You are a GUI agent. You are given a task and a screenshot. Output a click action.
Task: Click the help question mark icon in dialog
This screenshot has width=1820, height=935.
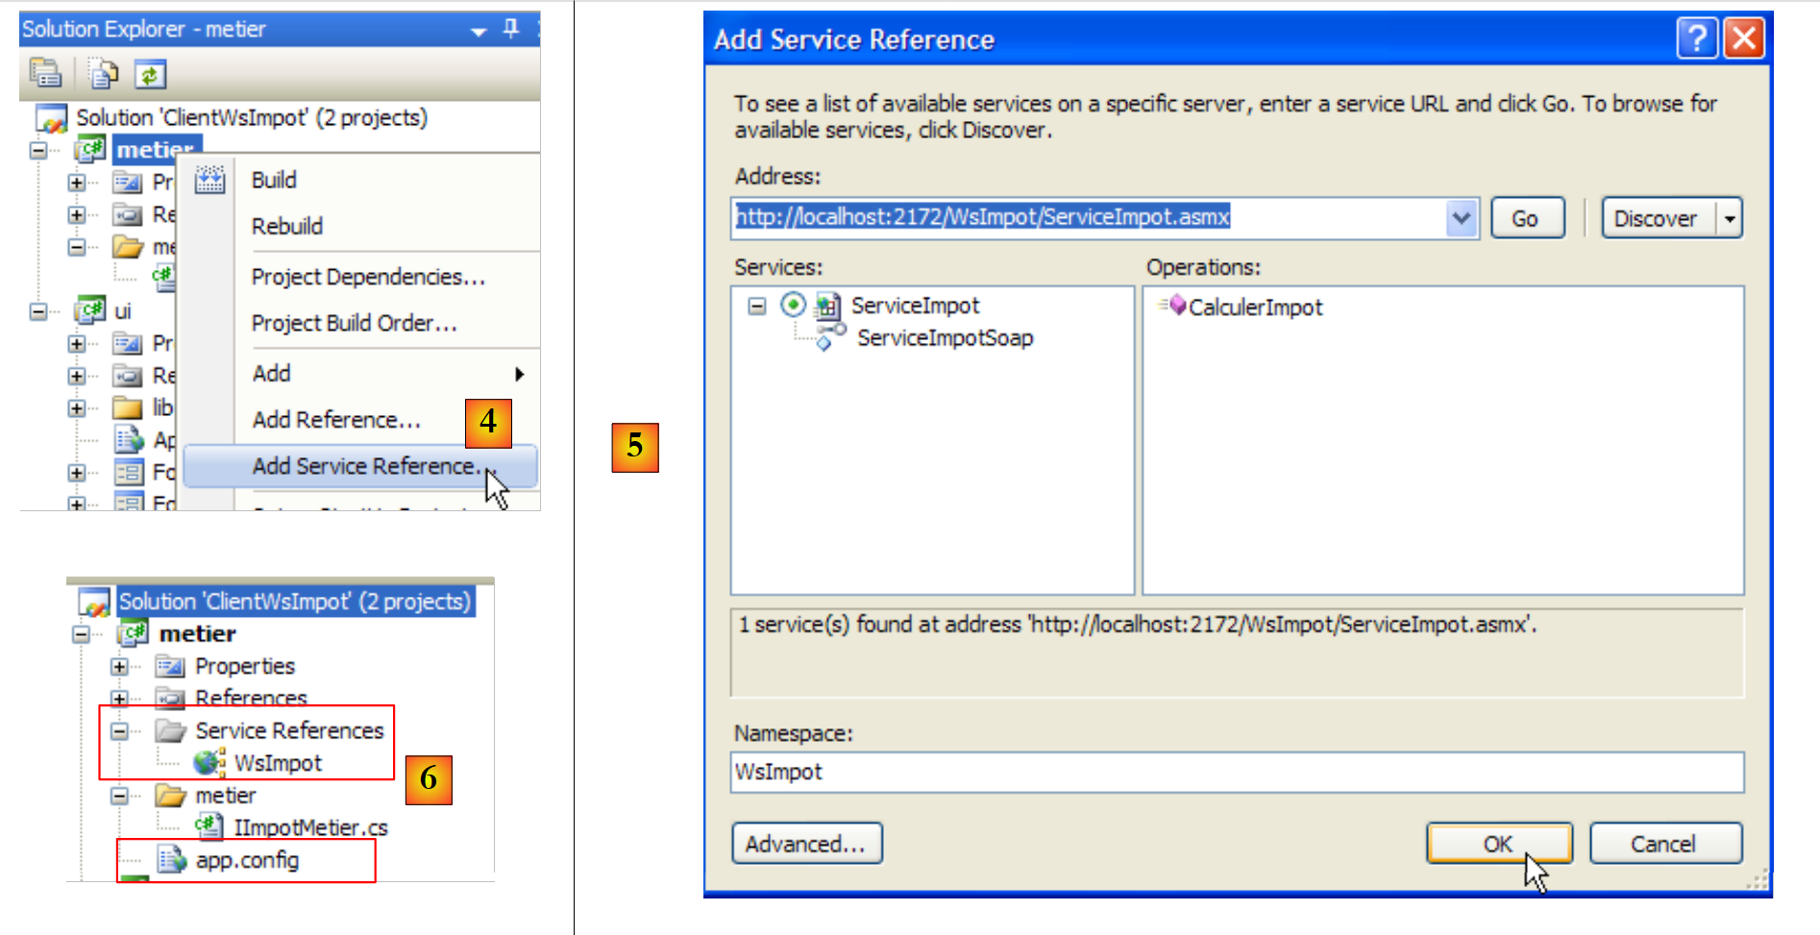1697,39
